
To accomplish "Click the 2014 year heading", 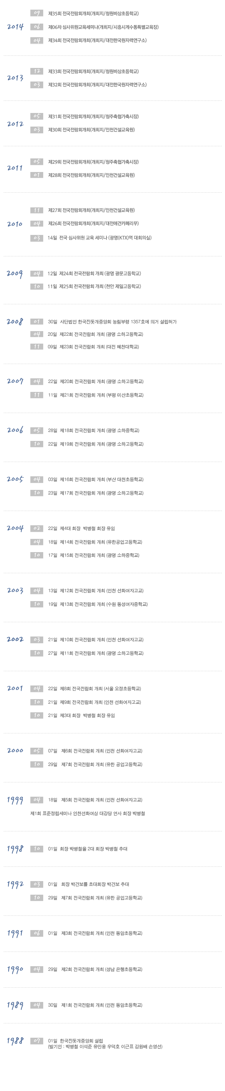I will pyautogui.click(x=15, y=27).
